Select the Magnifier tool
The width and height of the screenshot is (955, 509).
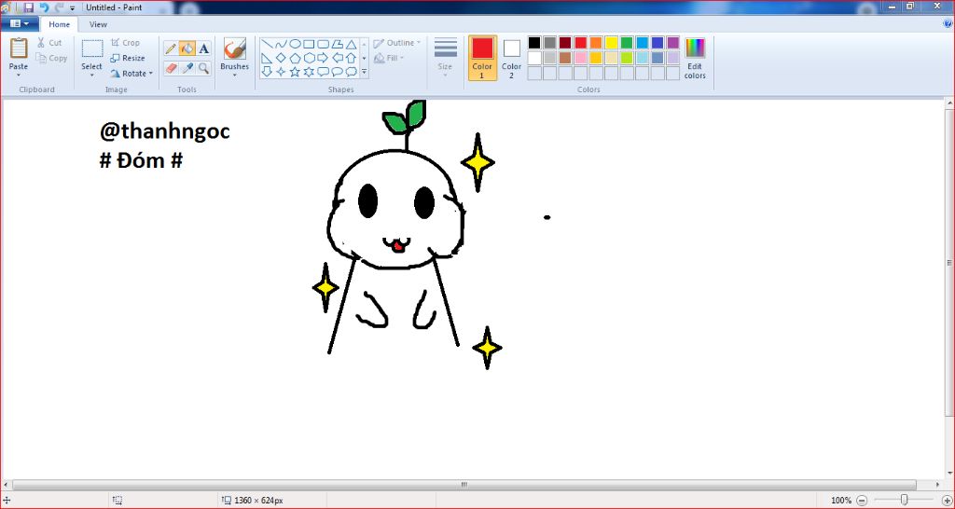pyautogui.click(x=203, y=67)
